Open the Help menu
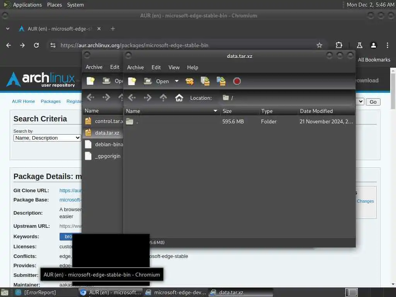Screen dimensions: 396x297 193,67
